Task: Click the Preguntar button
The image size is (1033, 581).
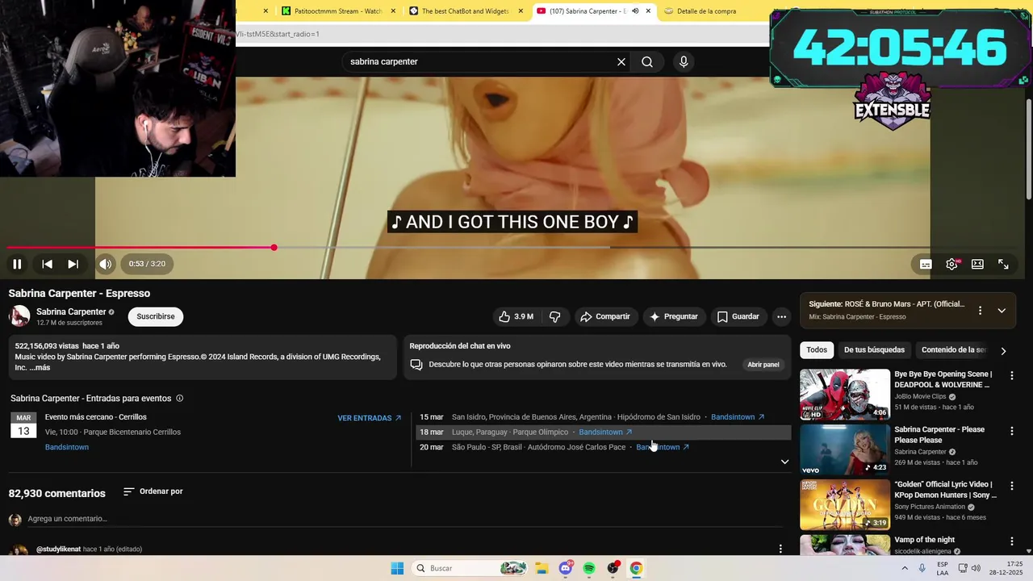Action: tap(673, 316)
